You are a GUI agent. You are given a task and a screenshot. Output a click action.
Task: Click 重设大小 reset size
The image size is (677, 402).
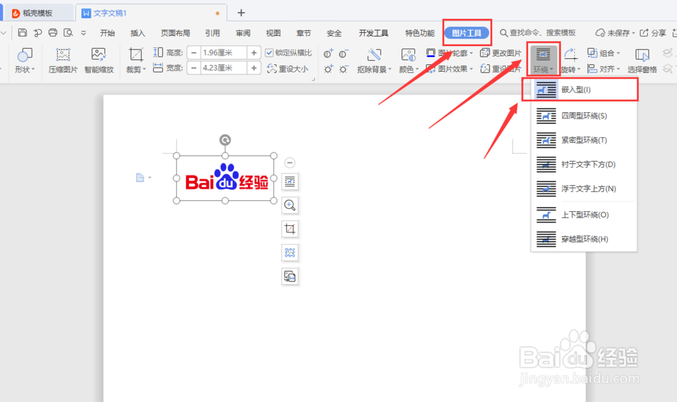point(288,68)
